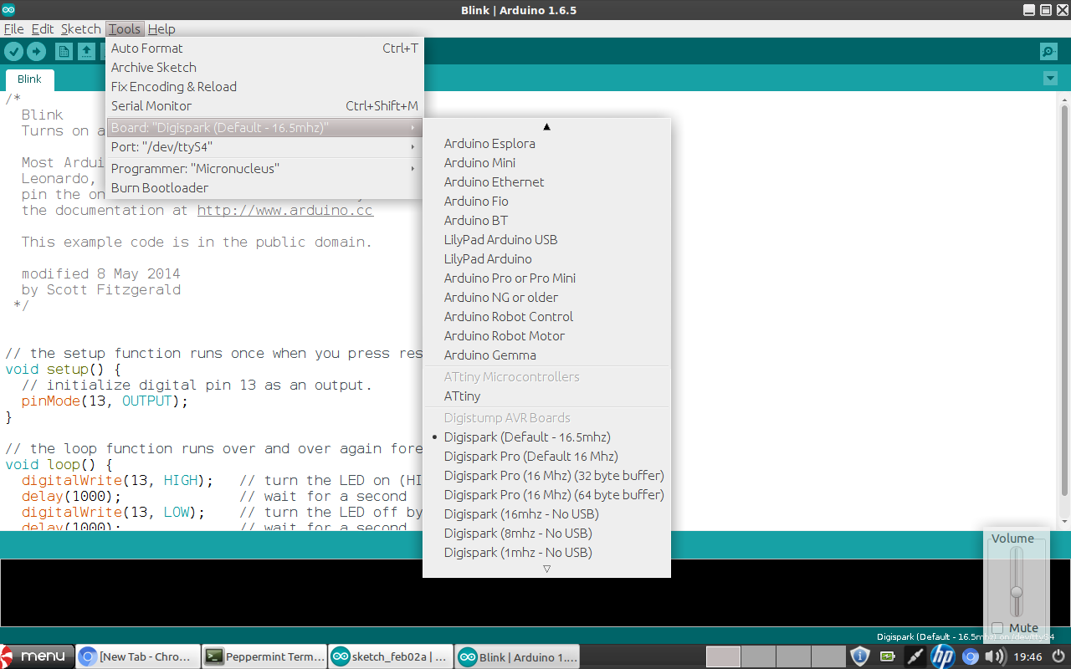This screenshot has width=1071, height=669.
Task: Click the 19:46 clock in the tray
Action: 1027,656
